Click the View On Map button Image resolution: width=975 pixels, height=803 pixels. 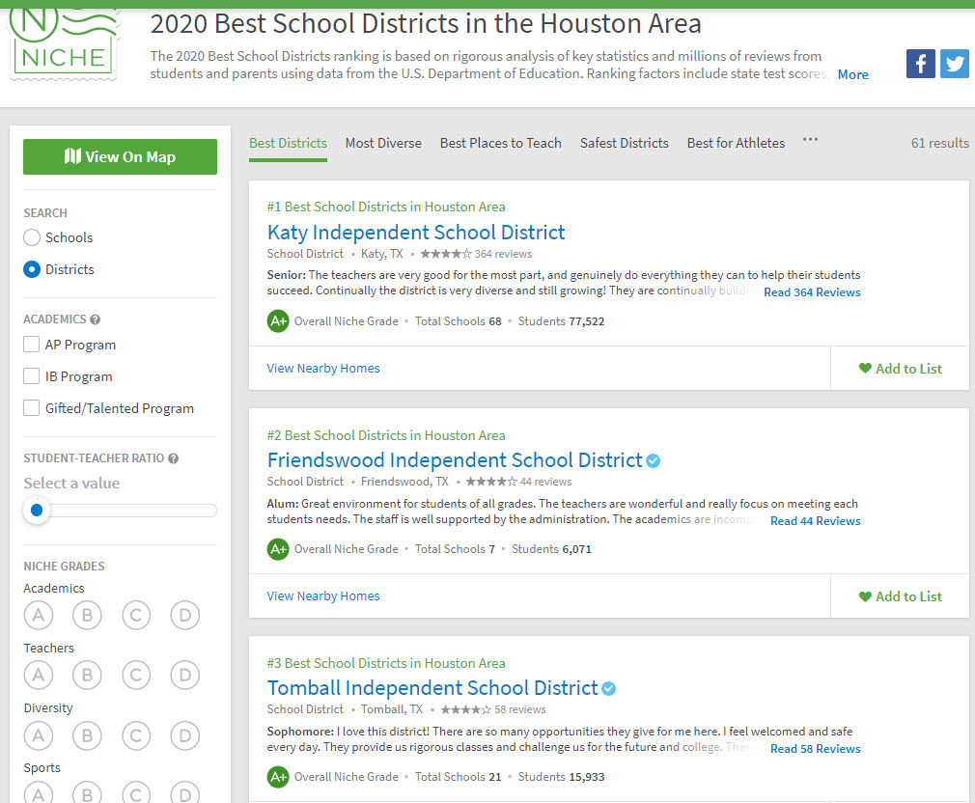click(x=120, y=156)
